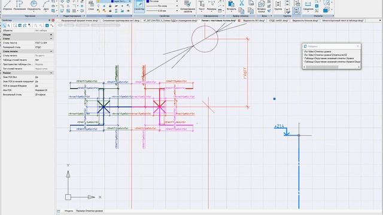Click the +214 level mark text
The height and width of the screenshot is (215, 383).
(x=279, y=126)
